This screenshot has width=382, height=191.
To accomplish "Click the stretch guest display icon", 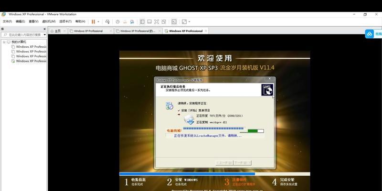I will 184,21.
